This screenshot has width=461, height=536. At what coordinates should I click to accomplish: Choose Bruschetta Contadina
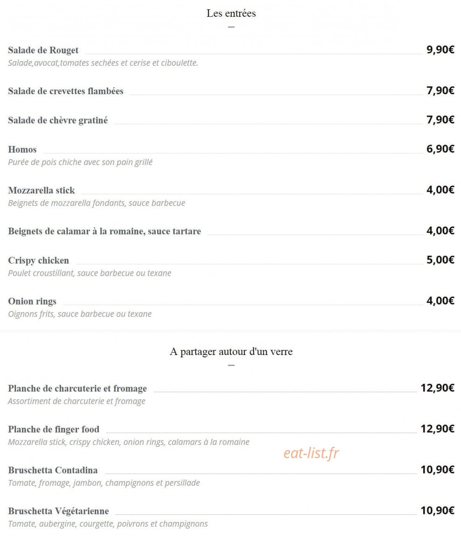[x=53, y=470]
